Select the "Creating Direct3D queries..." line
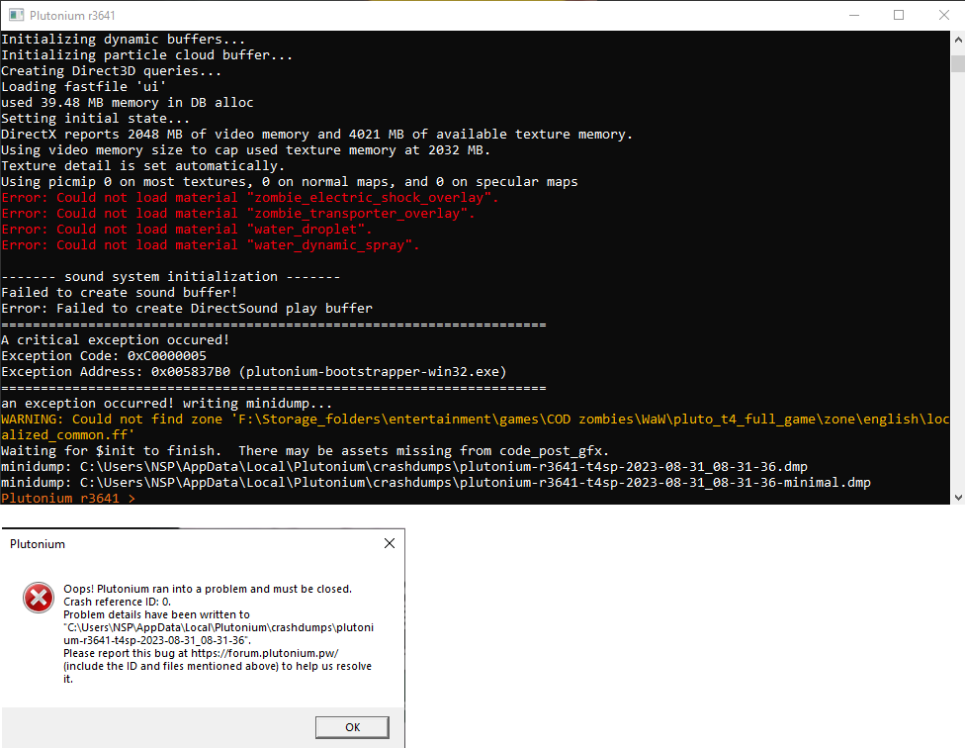The width and height of the screenshot is (965, 748). 111,71
